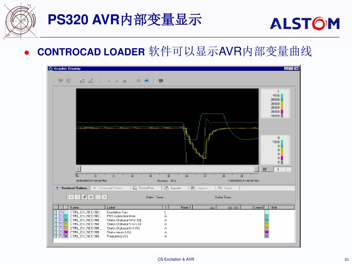
Task: Open the small dropdown arrow beside the pencil icon
Action: (96, 81)
